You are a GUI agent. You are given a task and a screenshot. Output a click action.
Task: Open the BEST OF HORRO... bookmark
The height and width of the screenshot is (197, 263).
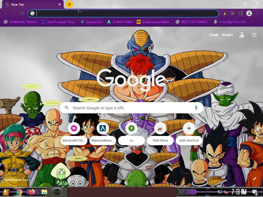[x=192, y=22]
